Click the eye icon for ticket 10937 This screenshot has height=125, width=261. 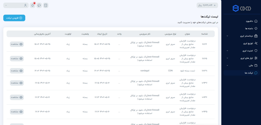click(x=21, y=83)
